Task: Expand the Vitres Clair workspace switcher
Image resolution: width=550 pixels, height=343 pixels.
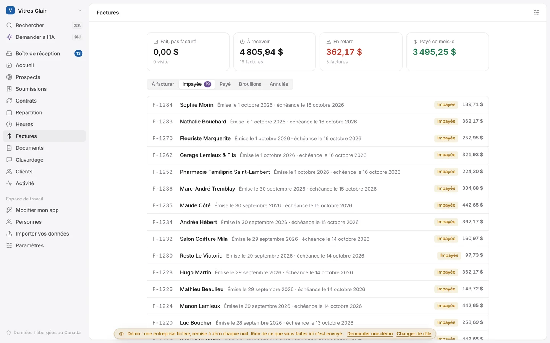Action: pos(44,11)
